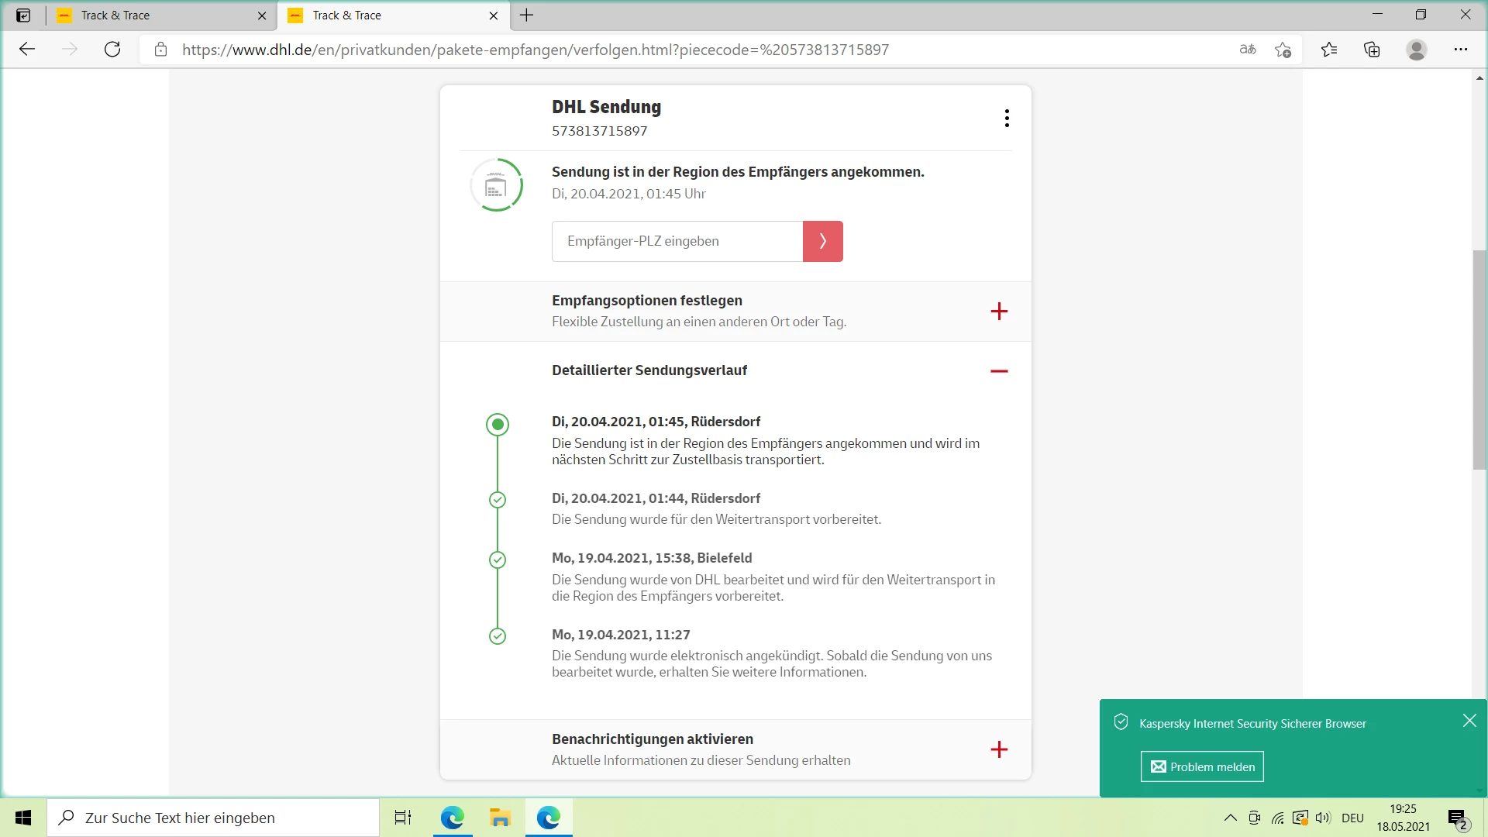Open Edge settings and more menu

[x=1460, y=50]
